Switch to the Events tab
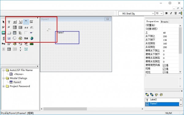This screenshot has height=115, width=184. (164, 22)
